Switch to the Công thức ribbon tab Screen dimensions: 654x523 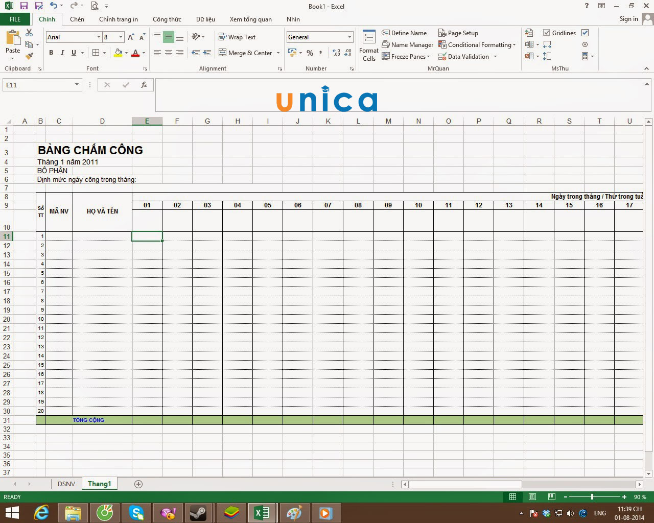(167, 19)
